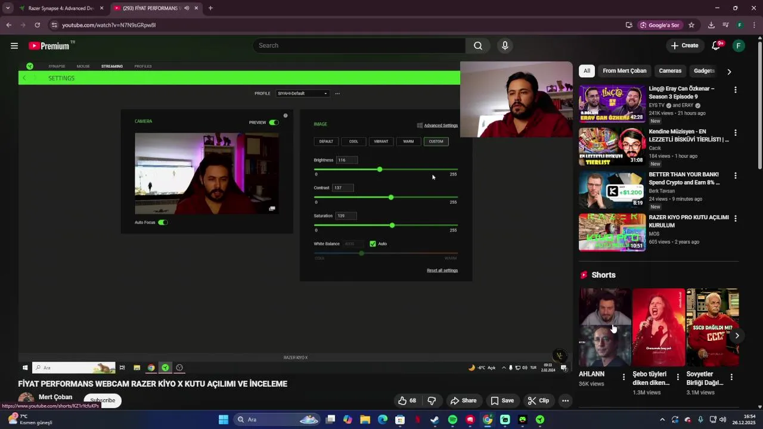Reload the page in Chrome
The image size is (763, 429).
37,25
